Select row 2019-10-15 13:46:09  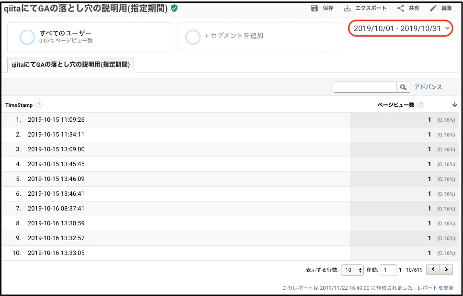230,179
